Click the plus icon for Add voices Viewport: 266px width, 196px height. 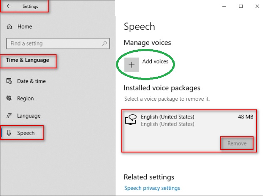tap(131, 65)
